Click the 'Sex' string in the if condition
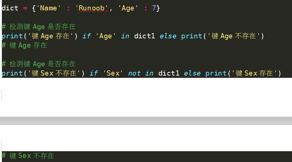 (x=113, y=73)
